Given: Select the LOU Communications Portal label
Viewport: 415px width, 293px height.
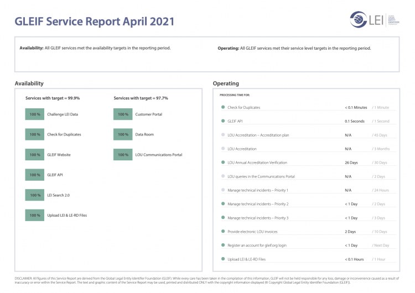Looking at the screenshot, I should click(158, 155).
